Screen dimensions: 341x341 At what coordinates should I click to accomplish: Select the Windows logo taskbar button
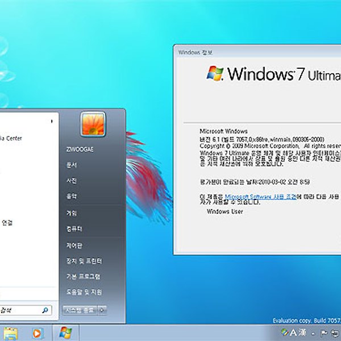point(65,332)
